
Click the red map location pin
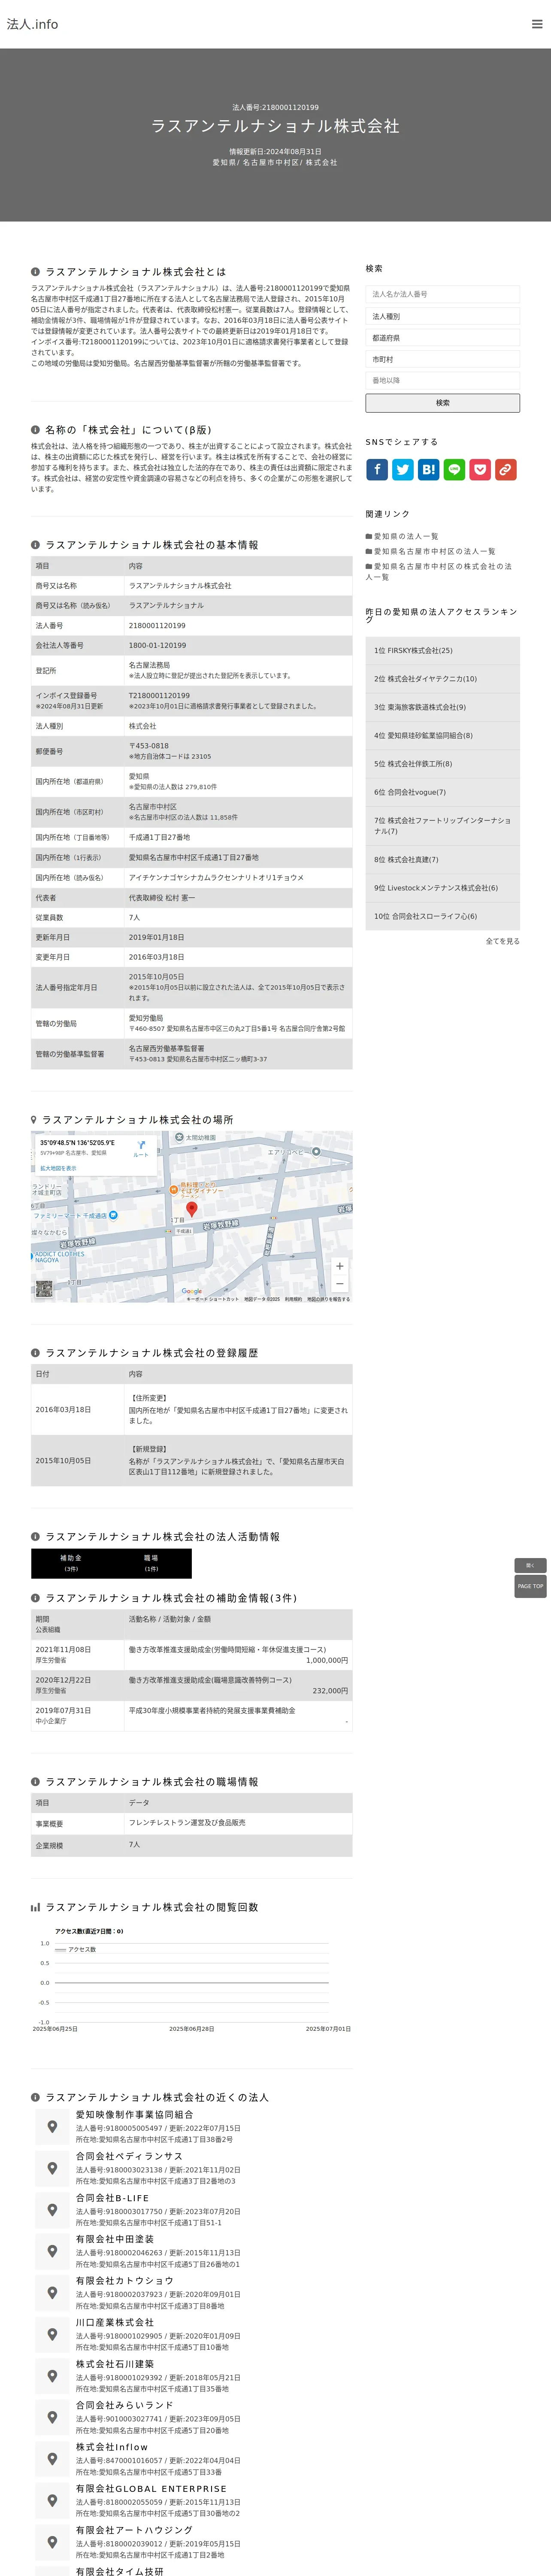point(192,1209)
